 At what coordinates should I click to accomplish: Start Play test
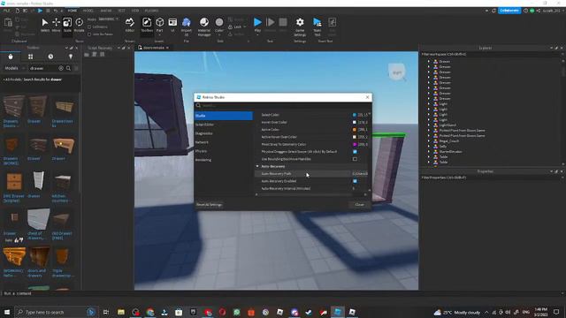click(x=257, y=25)
